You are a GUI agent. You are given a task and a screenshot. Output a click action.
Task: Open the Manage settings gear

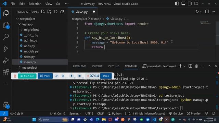click(x=6, y=105)
